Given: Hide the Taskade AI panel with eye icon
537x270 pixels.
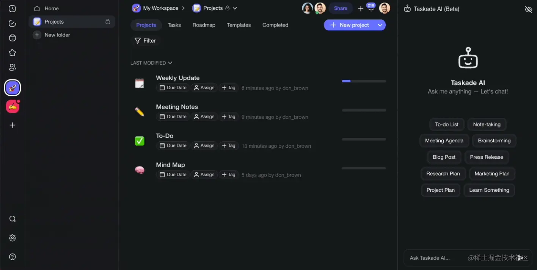Looking at the screenshot, I should [528, 9].
